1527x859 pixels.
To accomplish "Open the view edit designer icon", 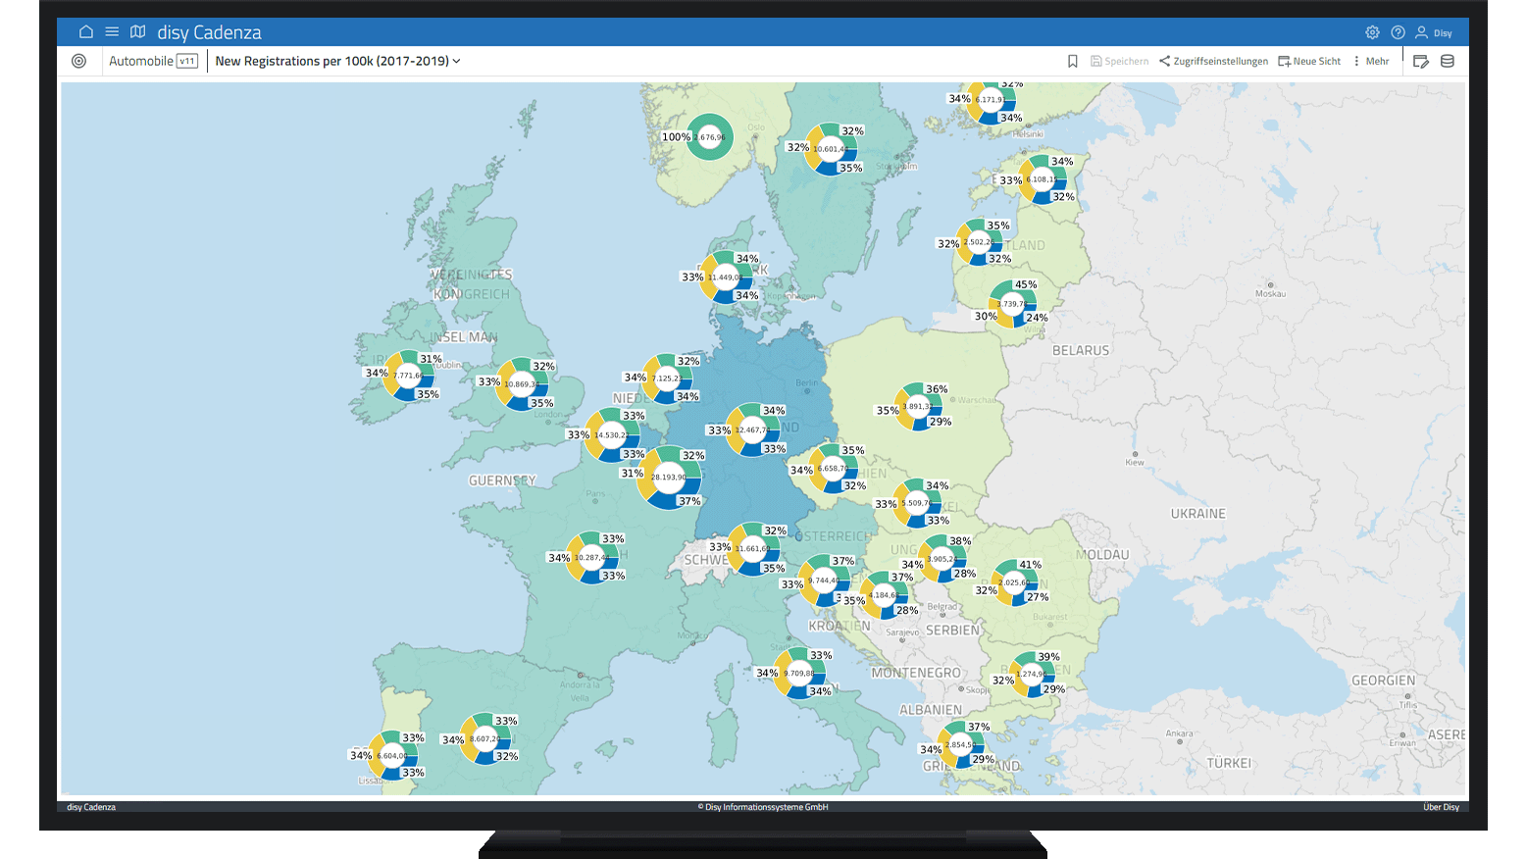I will (x=1421, y=61).
